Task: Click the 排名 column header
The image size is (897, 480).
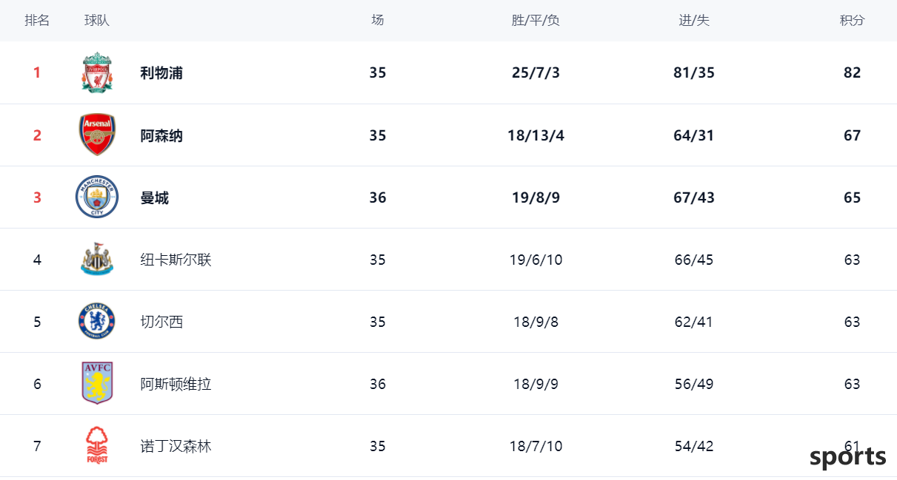Action: (37, 20)
